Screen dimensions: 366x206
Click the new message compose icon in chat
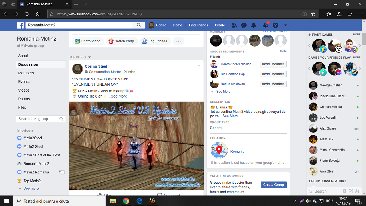coord(351,191)
